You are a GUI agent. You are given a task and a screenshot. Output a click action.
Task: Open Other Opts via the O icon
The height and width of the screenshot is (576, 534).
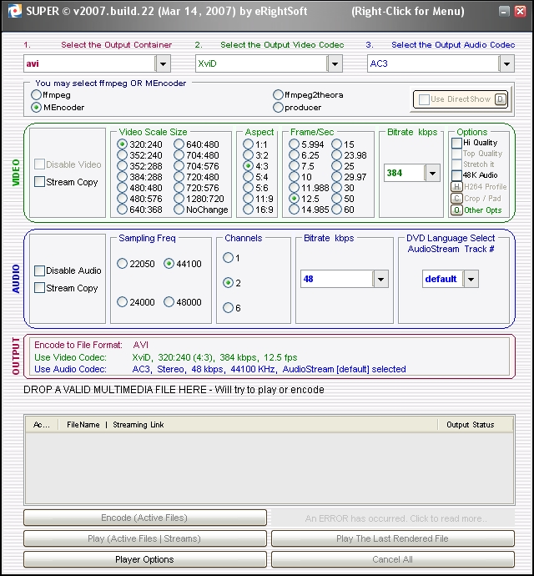tap(456, 210)
